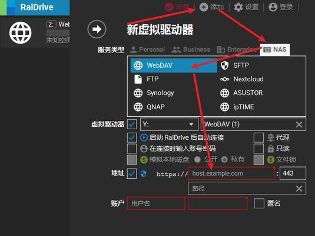The image size is (315, 236).
Task: Clear the WebDAV (1) name field
Action: tap(299, 124)
